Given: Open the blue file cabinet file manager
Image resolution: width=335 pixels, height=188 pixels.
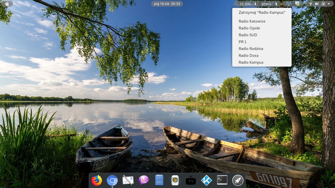Looking at the screenshot, I should point(159,180).
